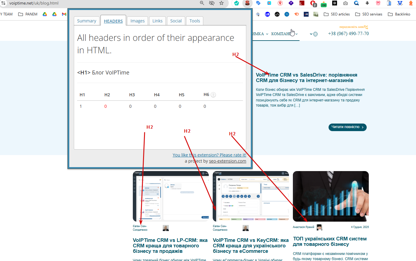Click the 'Читати повністю' button
Screen dimensions: 416x261
(347, 127)
